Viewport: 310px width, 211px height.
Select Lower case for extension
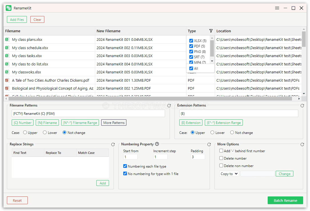[x=212, y=132]
